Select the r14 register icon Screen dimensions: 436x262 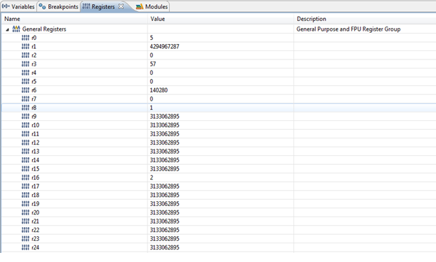click(25, 160)
